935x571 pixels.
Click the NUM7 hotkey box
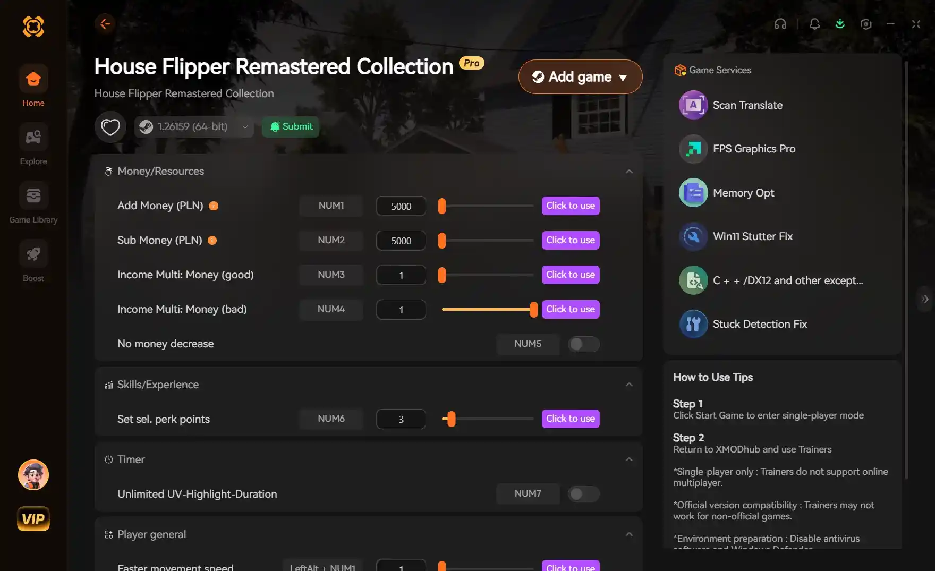[528, 493]
